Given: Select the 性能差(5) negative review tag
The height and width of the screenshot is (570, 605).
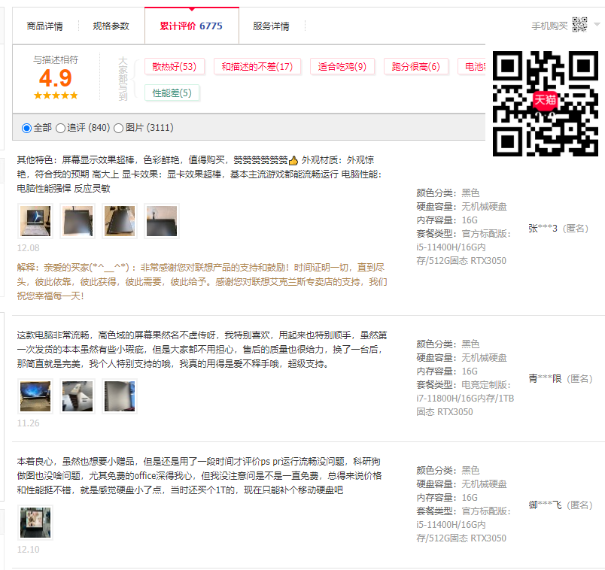Looking at the screenshot, I should [x=172, y=93].
